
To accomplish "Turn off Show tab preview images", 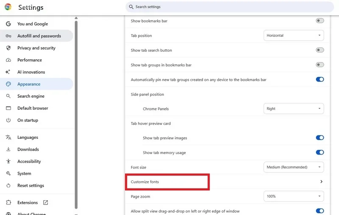I will (x=320, y=138).
